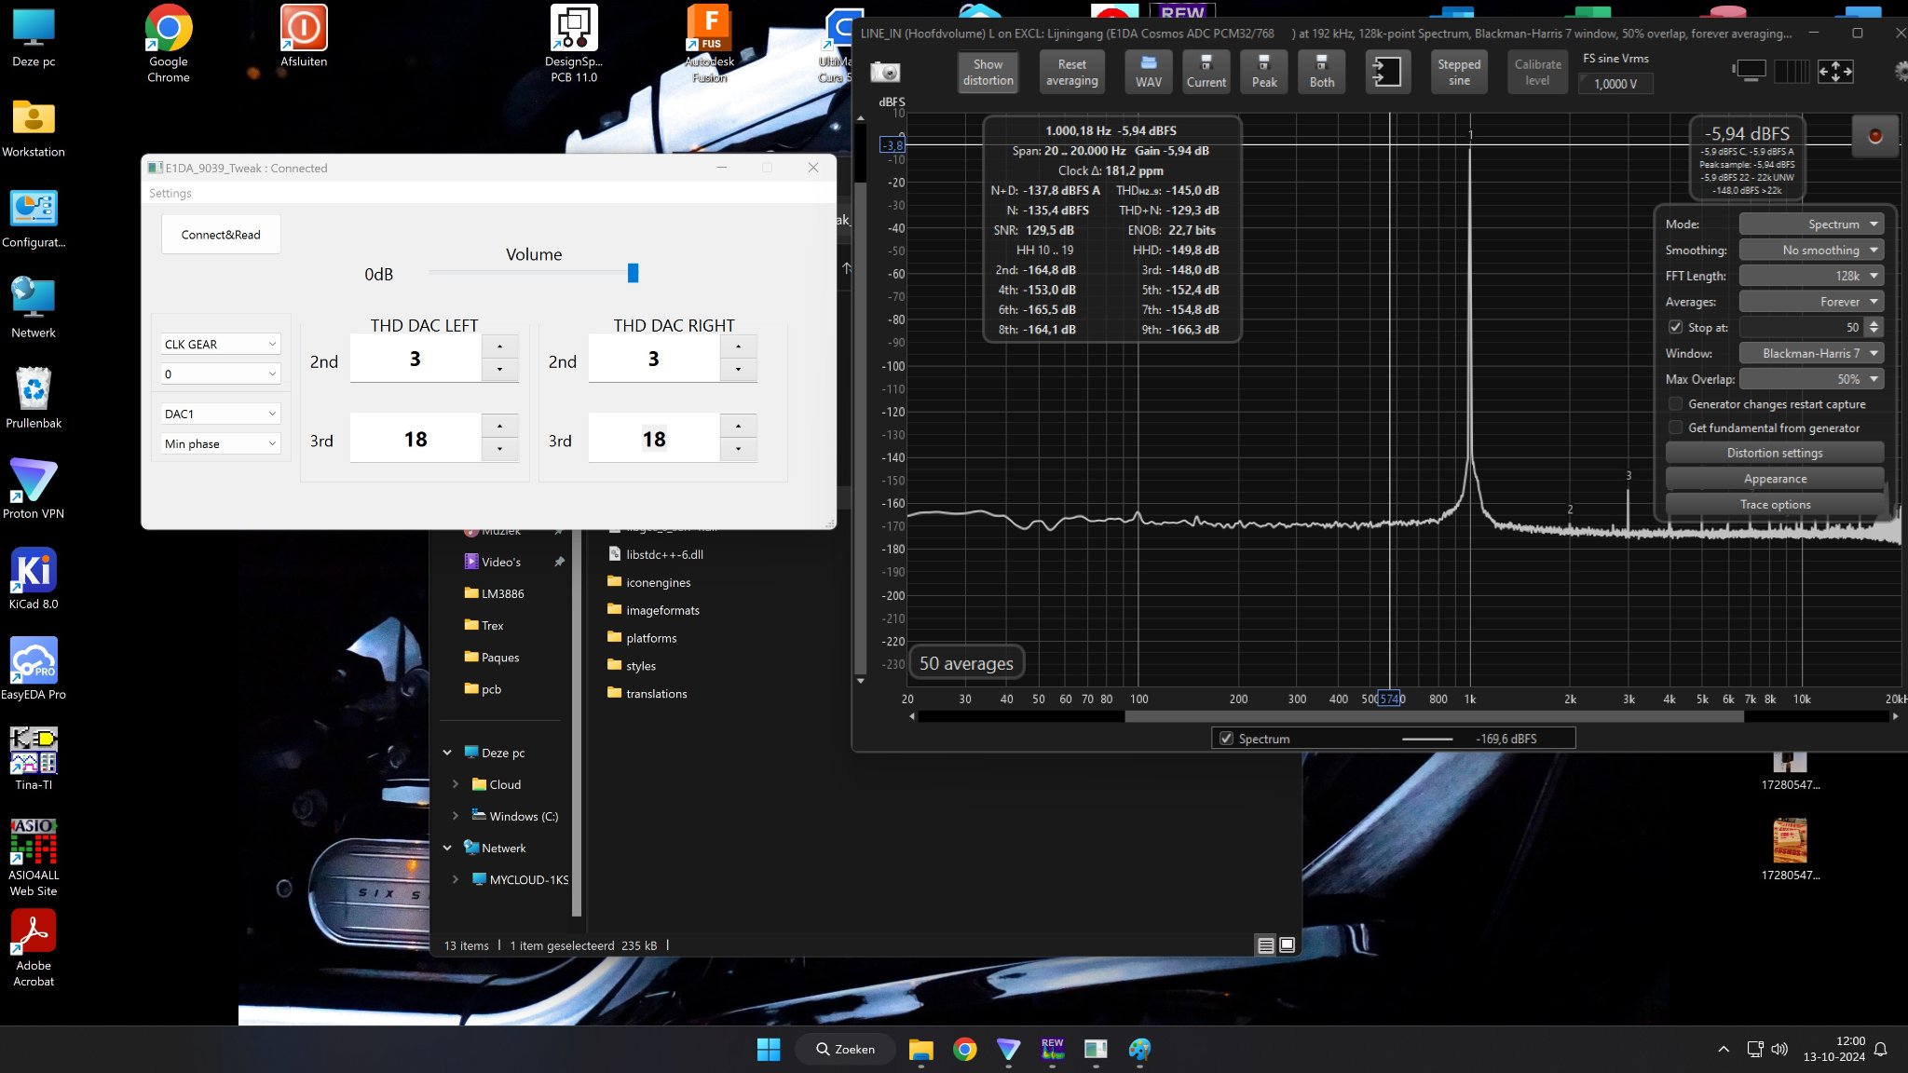Open Mode dropdown showing Spectrum

point(1811,224)
